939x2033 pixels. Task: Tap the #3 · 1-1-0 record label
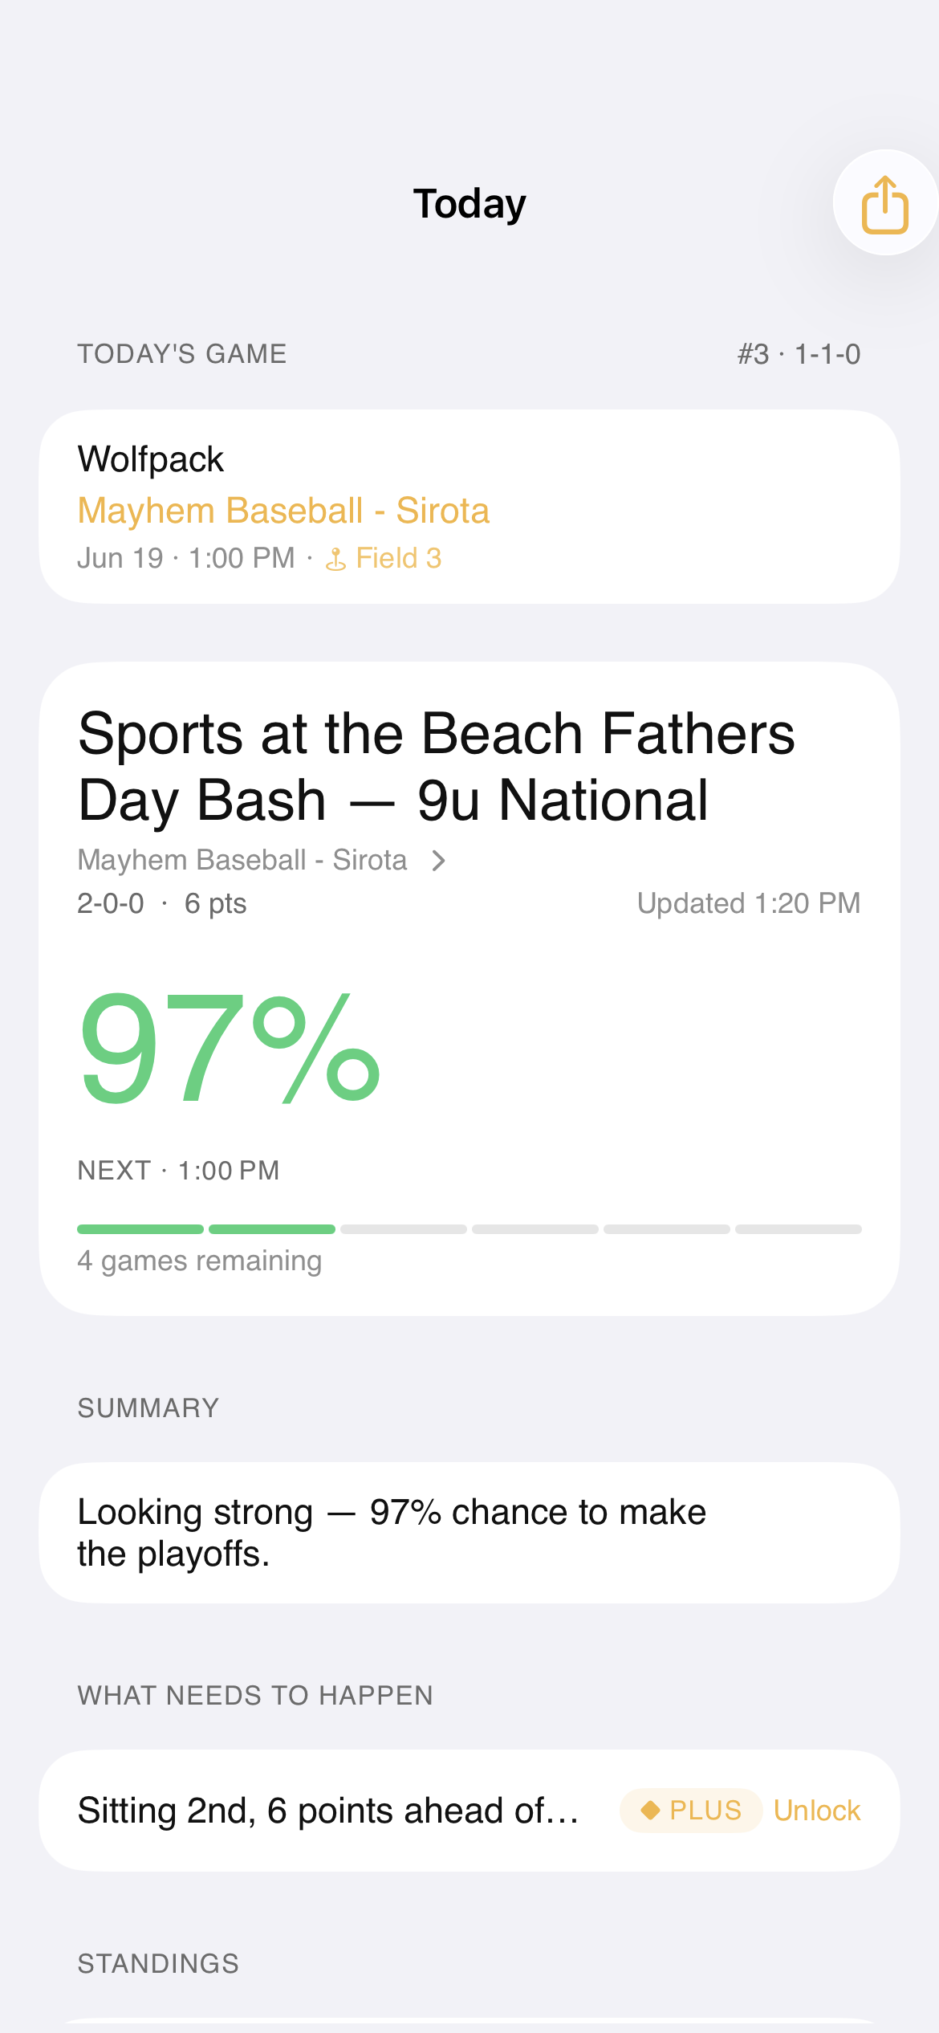799,354
